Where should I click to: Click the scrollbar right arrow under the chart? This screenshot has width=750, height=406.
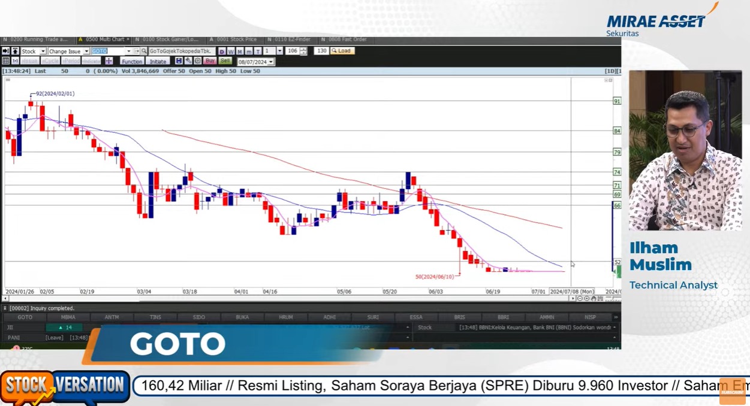tap(573, 298)
